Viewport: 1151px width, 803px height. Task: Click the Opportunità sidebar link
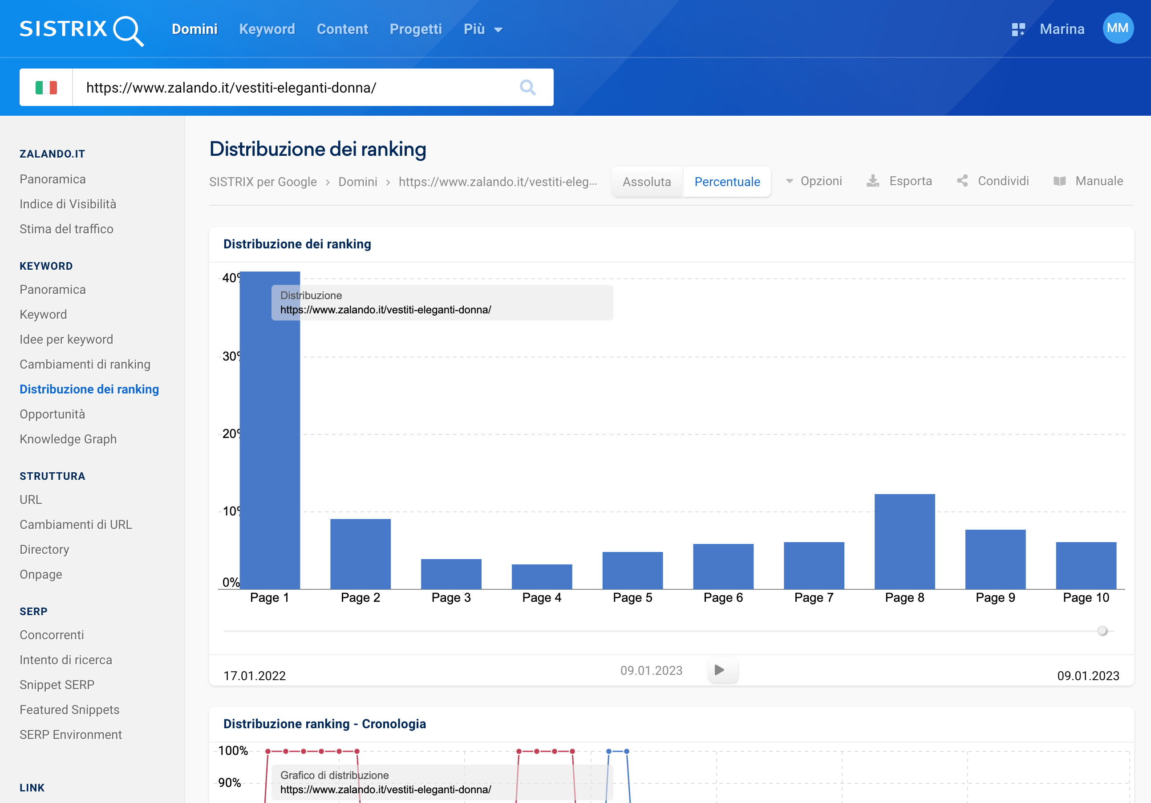[53, 414]
